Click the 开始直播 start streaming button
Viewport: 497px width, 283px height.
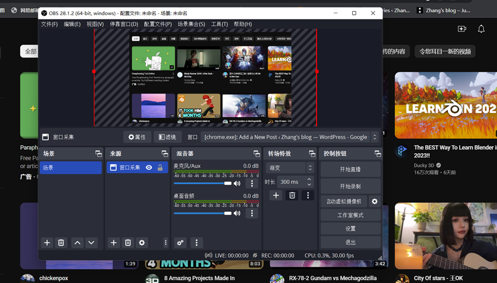pos(350,169)
